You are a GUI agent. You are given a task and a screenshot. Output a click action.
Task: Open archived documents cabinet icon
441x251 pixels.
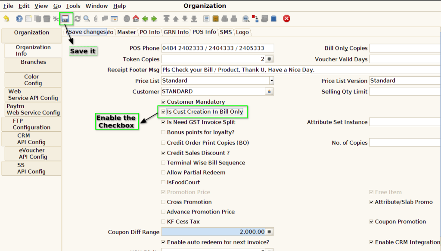(x=215, y=19)
